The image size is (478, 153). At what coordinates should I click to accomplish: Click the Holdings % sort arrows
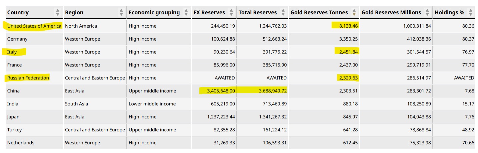[x=470, y=13]
